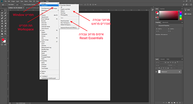Select the Eraser tool
The width and height of the screenshot is (193, 104).
tap(2, 23)
